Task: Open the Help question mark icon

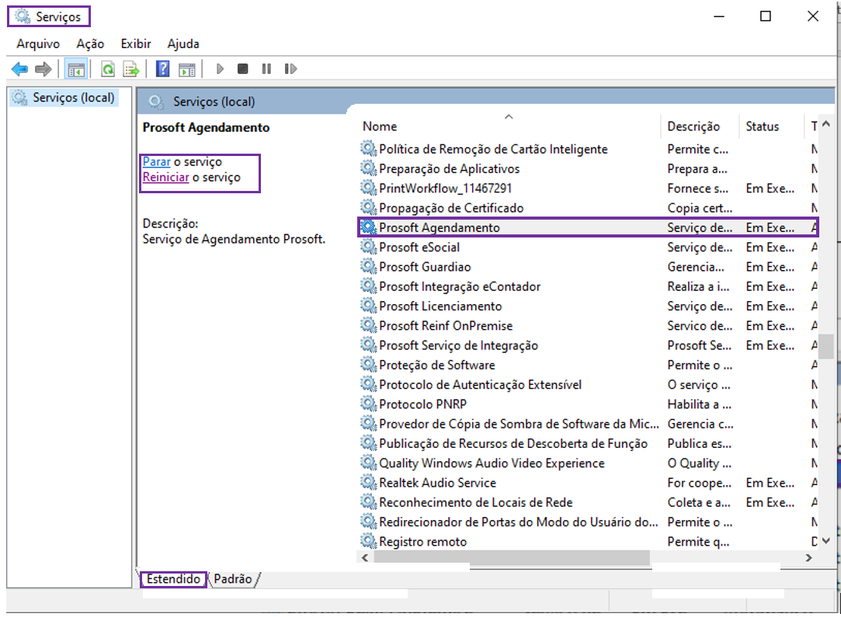Action: tap(162, 68)
